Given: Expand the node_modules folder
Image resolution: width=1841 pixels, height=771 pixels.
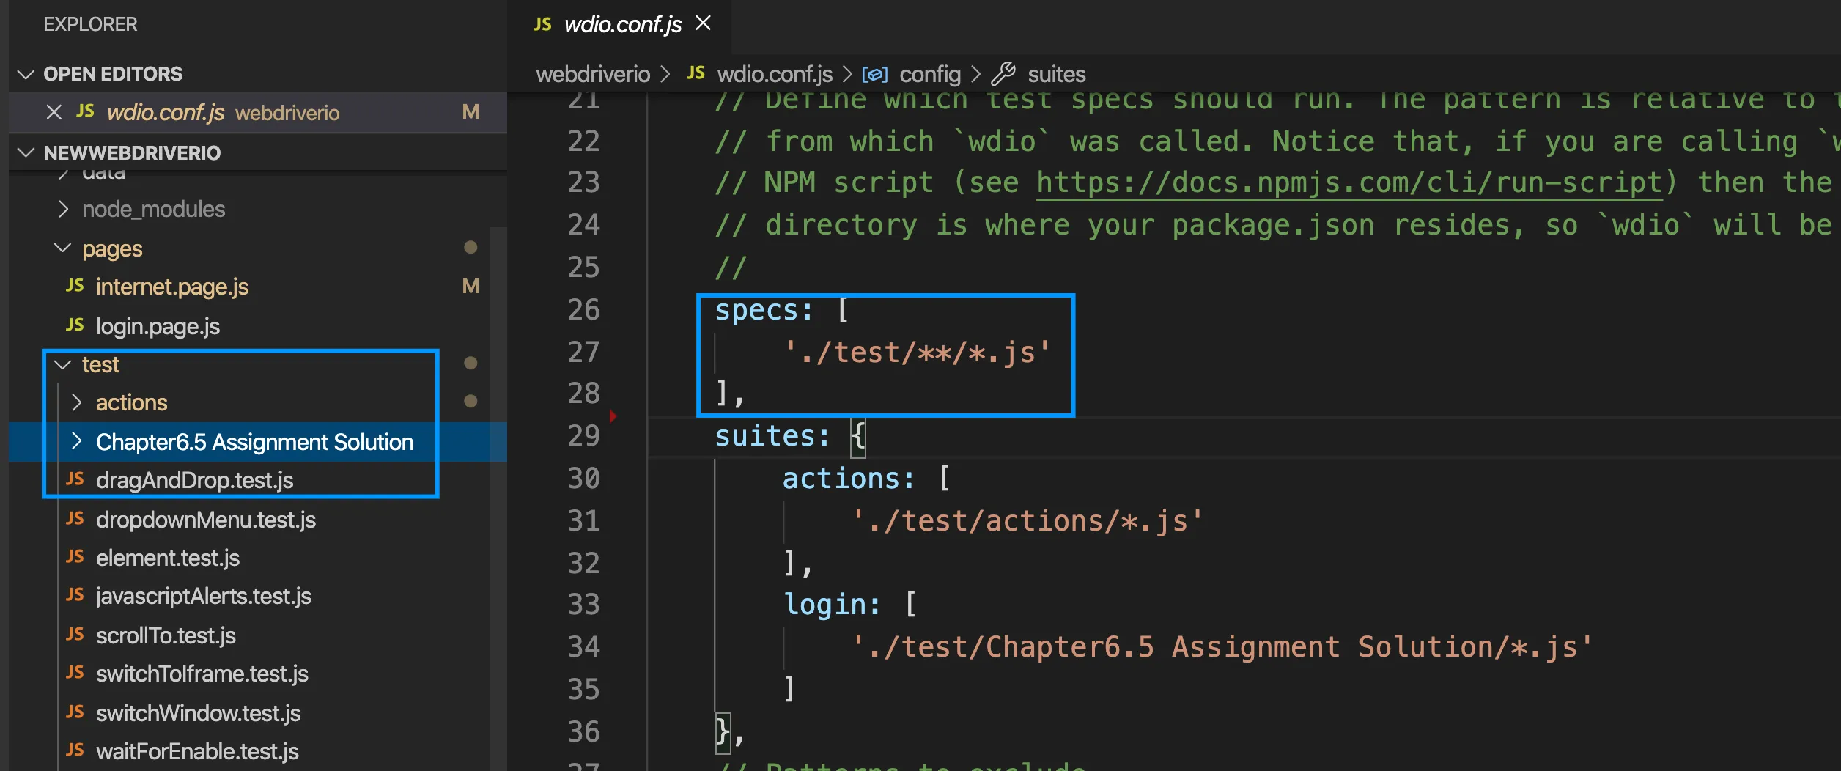Looking at the screenshot, I should [x=63, y=209].
